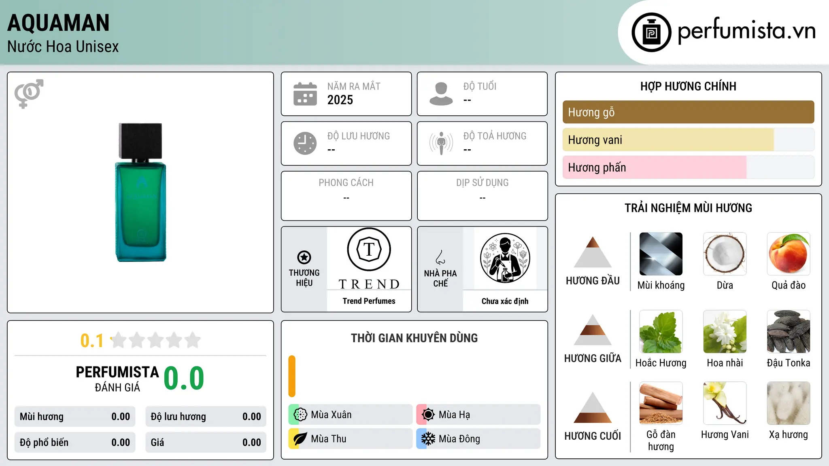Click the green 0.0 Perfumista score
The image size is (829, 466).
184,378
